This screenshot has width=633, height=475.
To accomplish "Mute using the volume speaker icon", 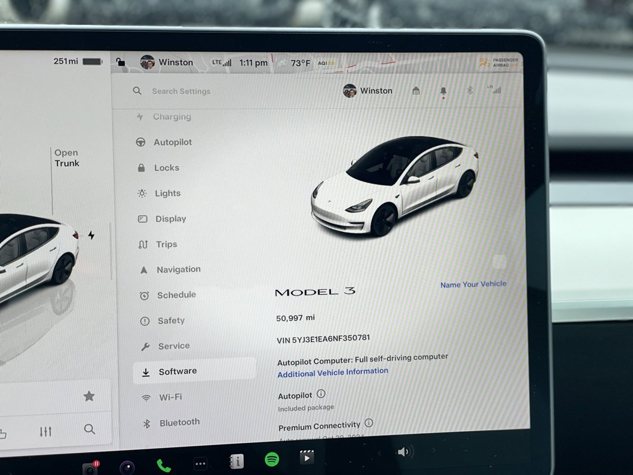I will tap(404, 452).
